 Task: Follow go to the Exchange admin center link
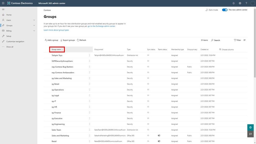101,26
